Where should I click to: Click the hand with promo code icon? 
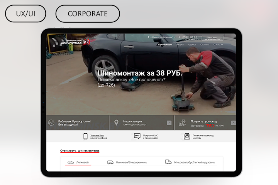(182, 123)
